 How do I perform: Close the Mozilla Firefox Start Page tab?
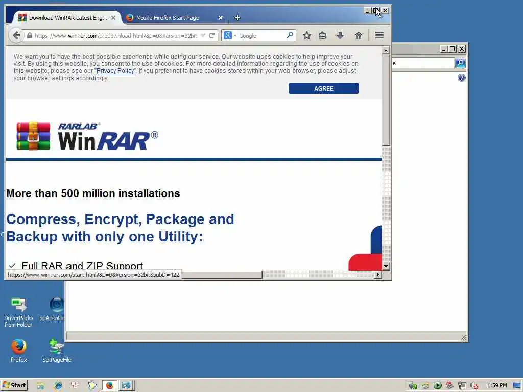pos(221,18)
